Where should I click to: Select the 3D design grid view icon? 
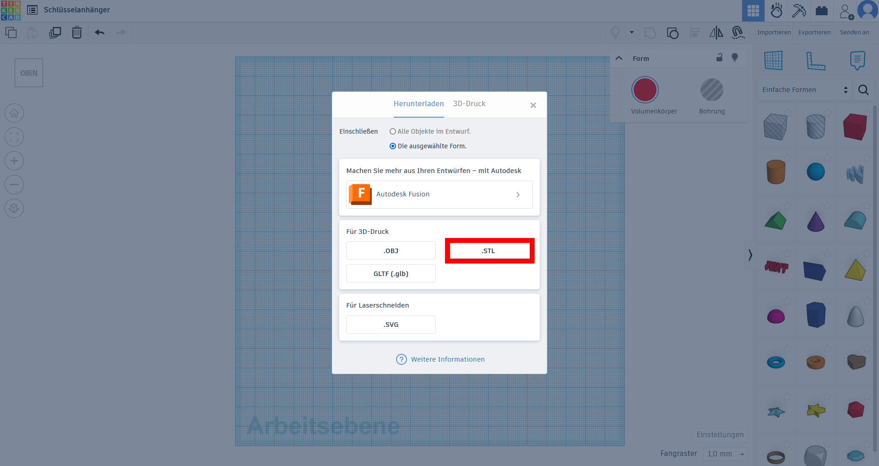[753, 11]
